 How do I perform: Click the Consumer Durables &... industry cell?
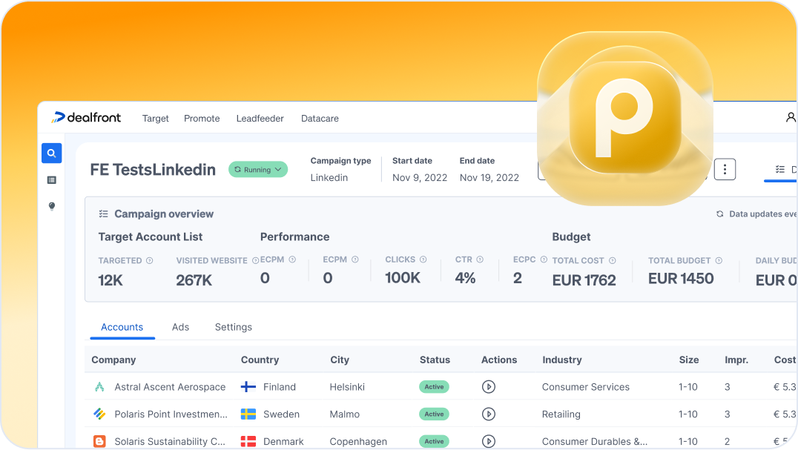(x=595, y=441)
